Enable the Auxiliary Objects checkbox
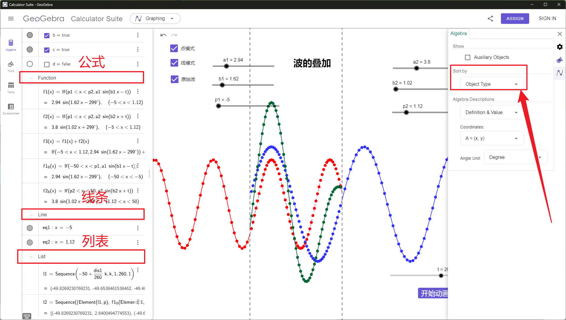 pos(468,57)
